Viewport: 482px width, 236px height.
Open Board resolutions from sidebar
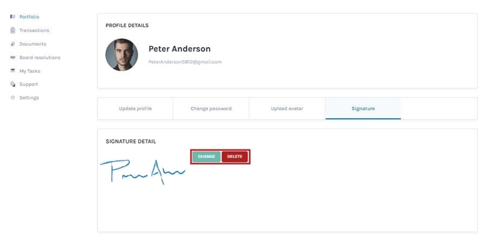coord(40,57)
